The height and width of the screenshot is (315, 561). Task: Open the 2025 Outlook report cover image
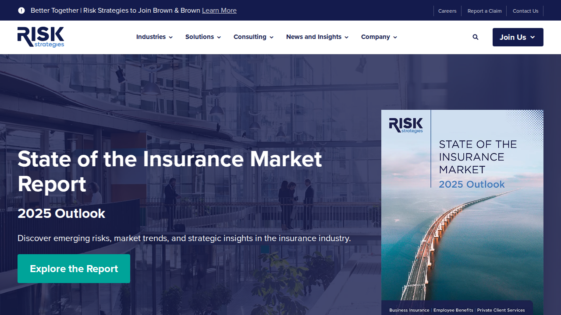462,212
